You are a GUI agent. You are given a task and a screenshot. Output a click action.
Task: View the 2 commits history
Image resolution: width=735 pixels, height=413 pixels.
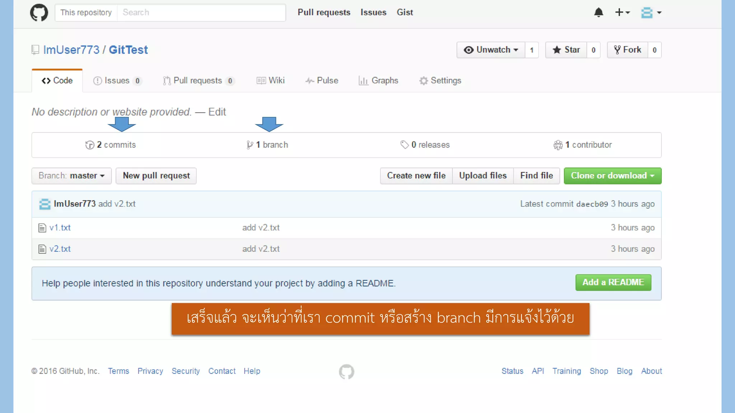coord(111,145)
